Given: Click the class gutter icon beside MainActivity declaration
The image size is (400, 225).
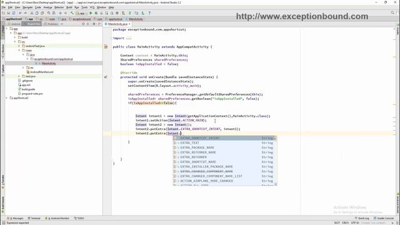Looking at the screenshot, I should (x=106, y=47).
